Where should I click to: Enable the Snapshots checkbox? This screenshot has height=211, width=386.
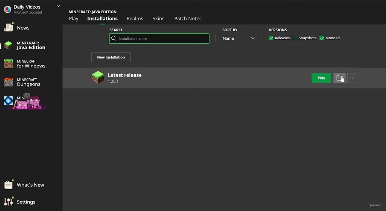[x=295, y=38]
